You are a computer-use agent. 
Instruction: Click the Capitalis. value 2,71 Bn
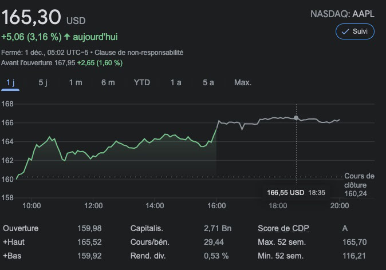(218, 228)
